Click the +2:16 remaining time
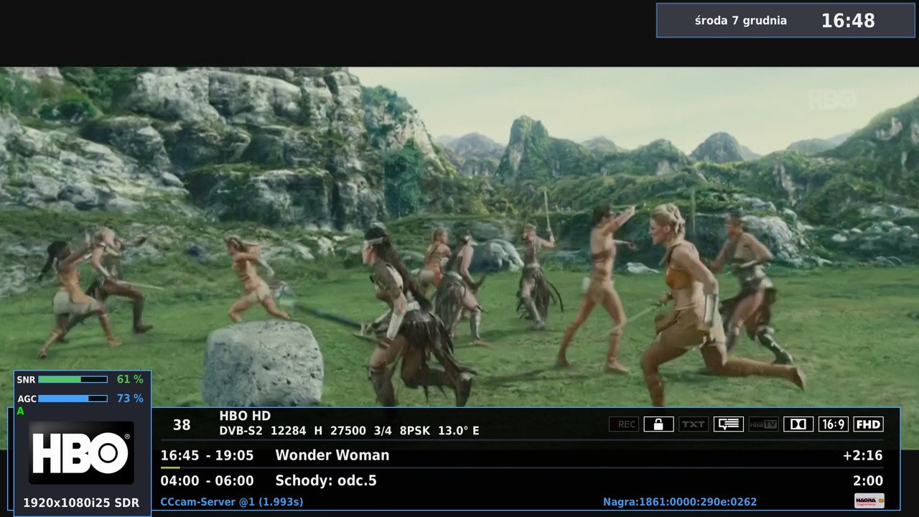Screen dimensions: 919x517 [862, 455]
